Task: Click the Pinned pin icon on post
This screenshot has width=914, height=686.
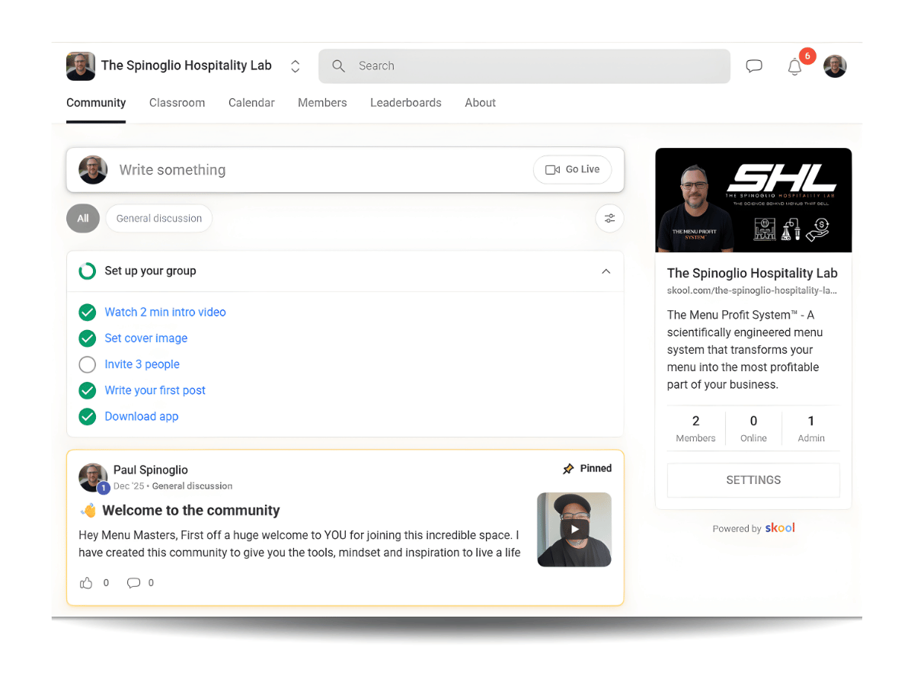Action: click(x=568, y=469)
